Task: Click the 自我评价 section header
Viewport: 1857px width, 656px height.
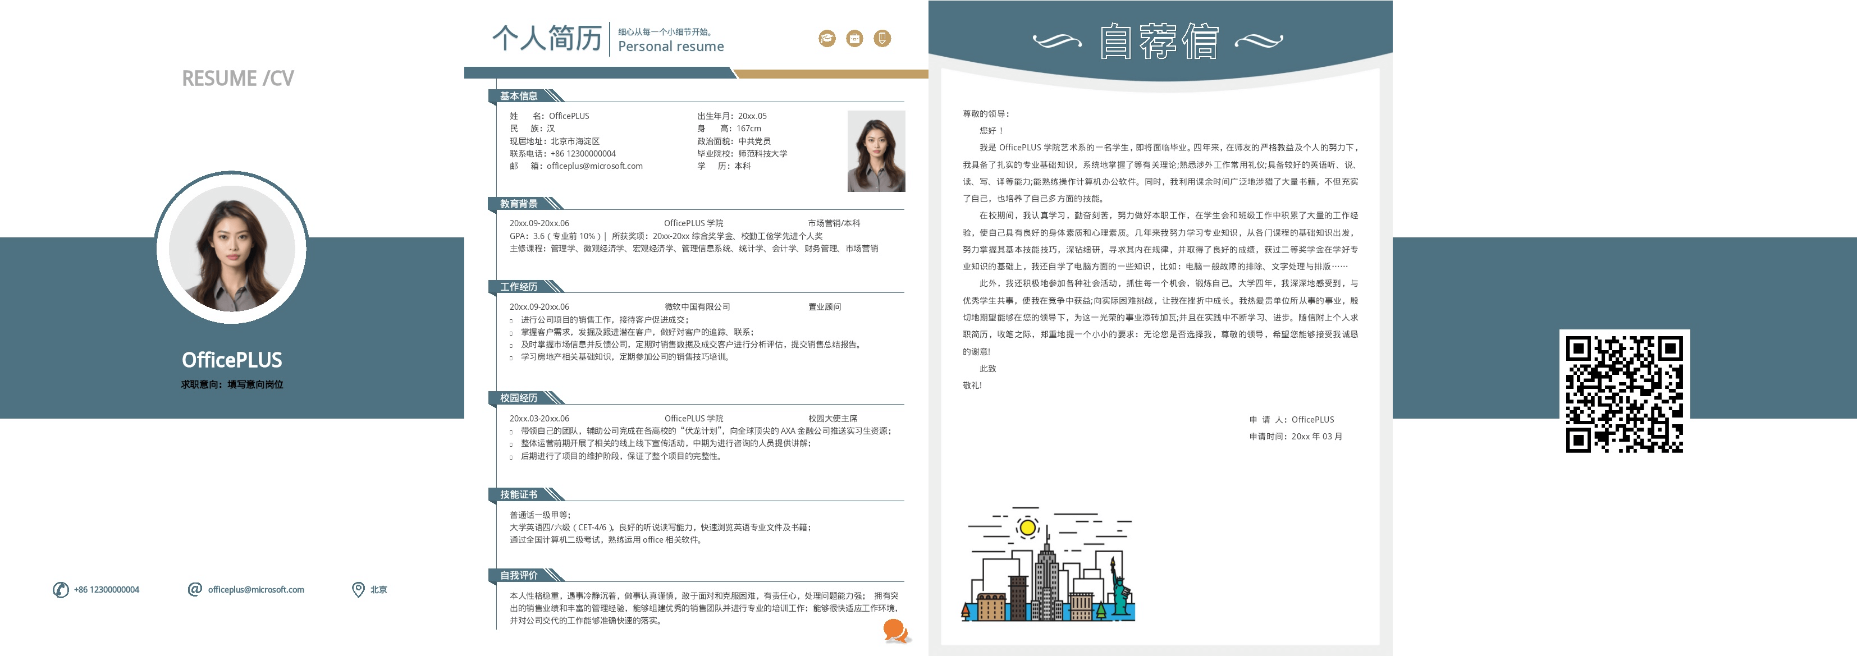Action: [x=518, y=575]
